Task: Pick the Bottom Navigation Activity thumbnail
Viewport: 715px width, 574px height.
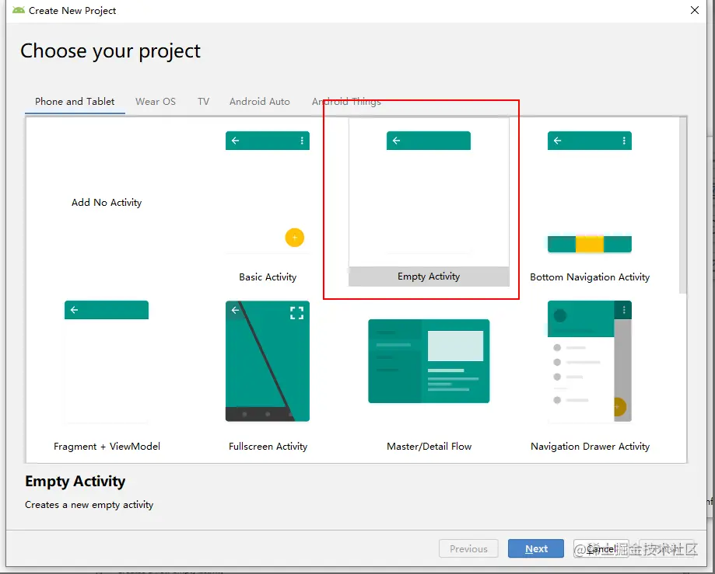Action: [590, 193]
